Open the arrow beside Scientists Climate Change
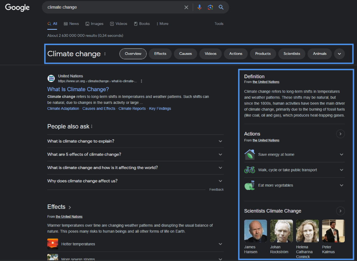 click(x=340, y=211)
